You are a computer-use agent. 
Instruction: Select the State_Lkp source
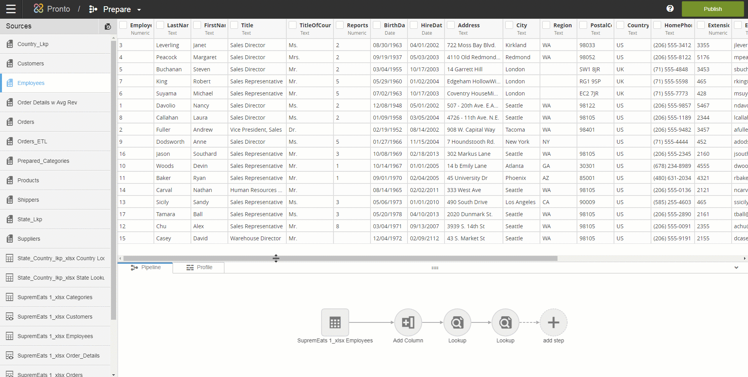pyautogui.click(x=55, y=219)
